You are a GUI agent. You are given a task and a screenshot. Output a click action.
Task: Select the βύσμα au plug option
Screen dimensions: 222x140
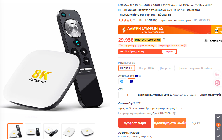166,68
